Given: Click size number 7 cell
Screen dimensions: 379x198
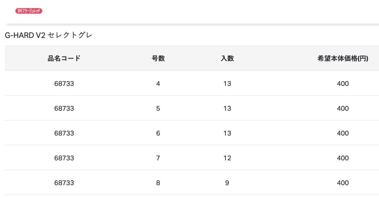Looking at the screenshot, I should coord(158,158).
